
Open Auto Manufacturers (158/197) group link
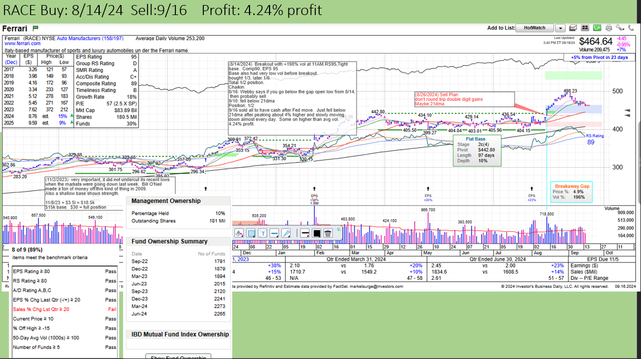point(90,38)
